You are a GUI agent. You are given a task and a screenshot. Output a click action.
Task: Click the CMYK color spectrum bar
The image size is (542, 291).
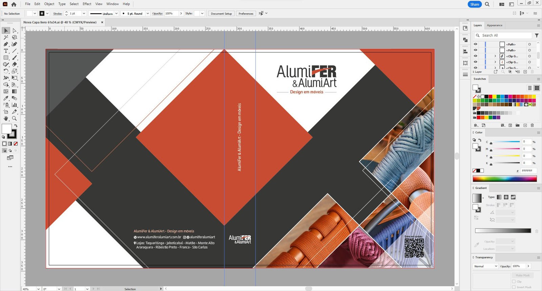[x=505, y=179]
